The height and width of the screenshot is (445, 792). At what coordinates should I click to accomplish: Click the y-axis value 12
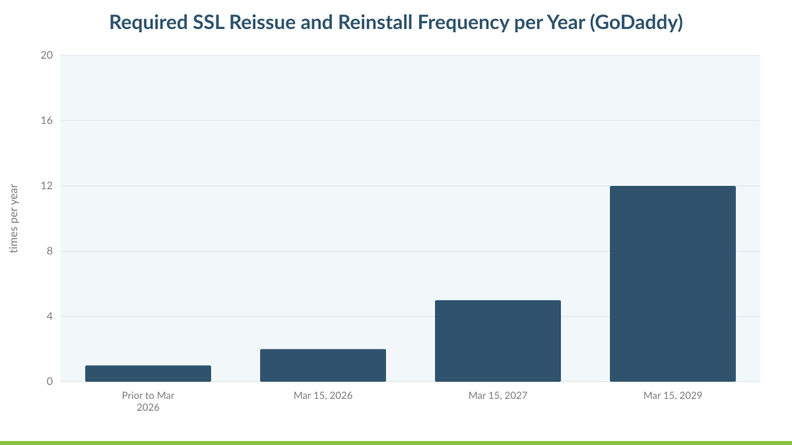coord(46,186)
